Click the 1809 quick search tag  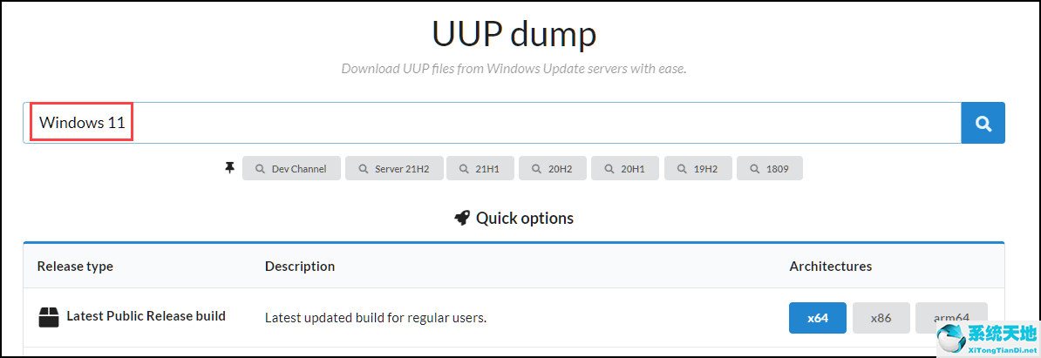point(769,168)
